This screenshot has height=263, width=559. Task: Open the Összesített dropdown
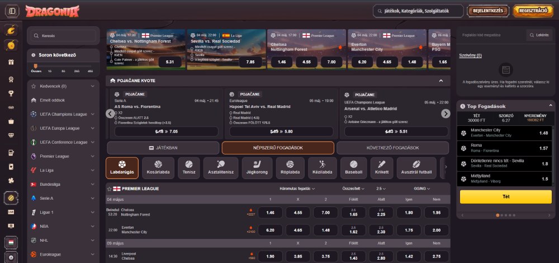click(353, 189)
